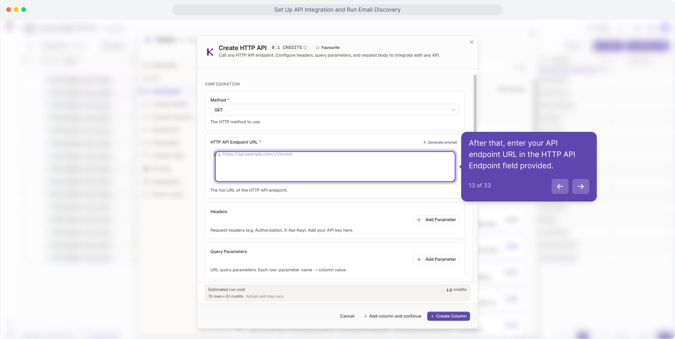675x339 pixels.
Task: Click the window title bar text
Action: click(x=337, y=10)
